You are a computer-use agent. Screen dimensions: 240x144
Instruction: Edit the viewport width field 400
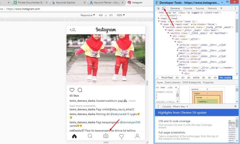tap(101, 15)
